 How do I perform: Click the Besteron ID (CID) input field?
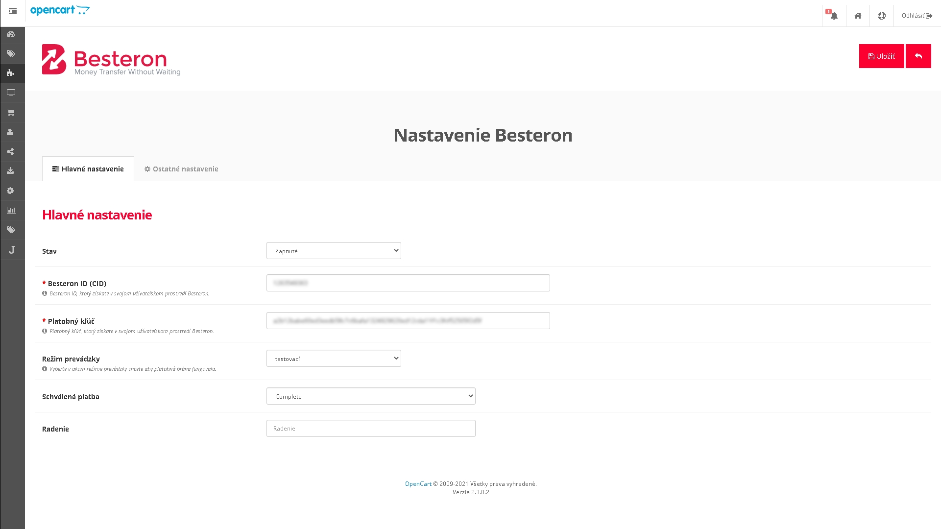click(x=408, y=283)
